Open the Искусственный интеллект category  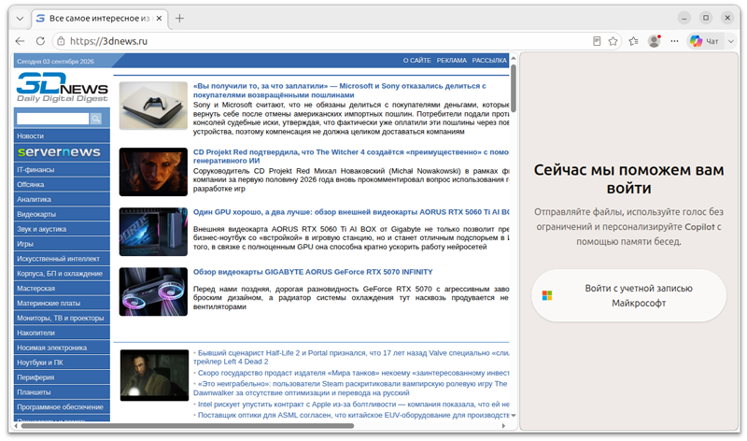pyautogui.click(x=62, y=259)
